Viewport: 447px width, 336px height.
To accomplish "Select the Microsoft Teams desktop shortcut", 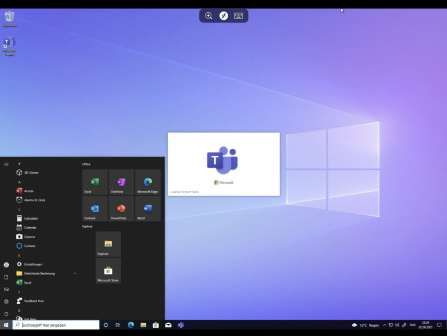I will [x=9, y=46].
